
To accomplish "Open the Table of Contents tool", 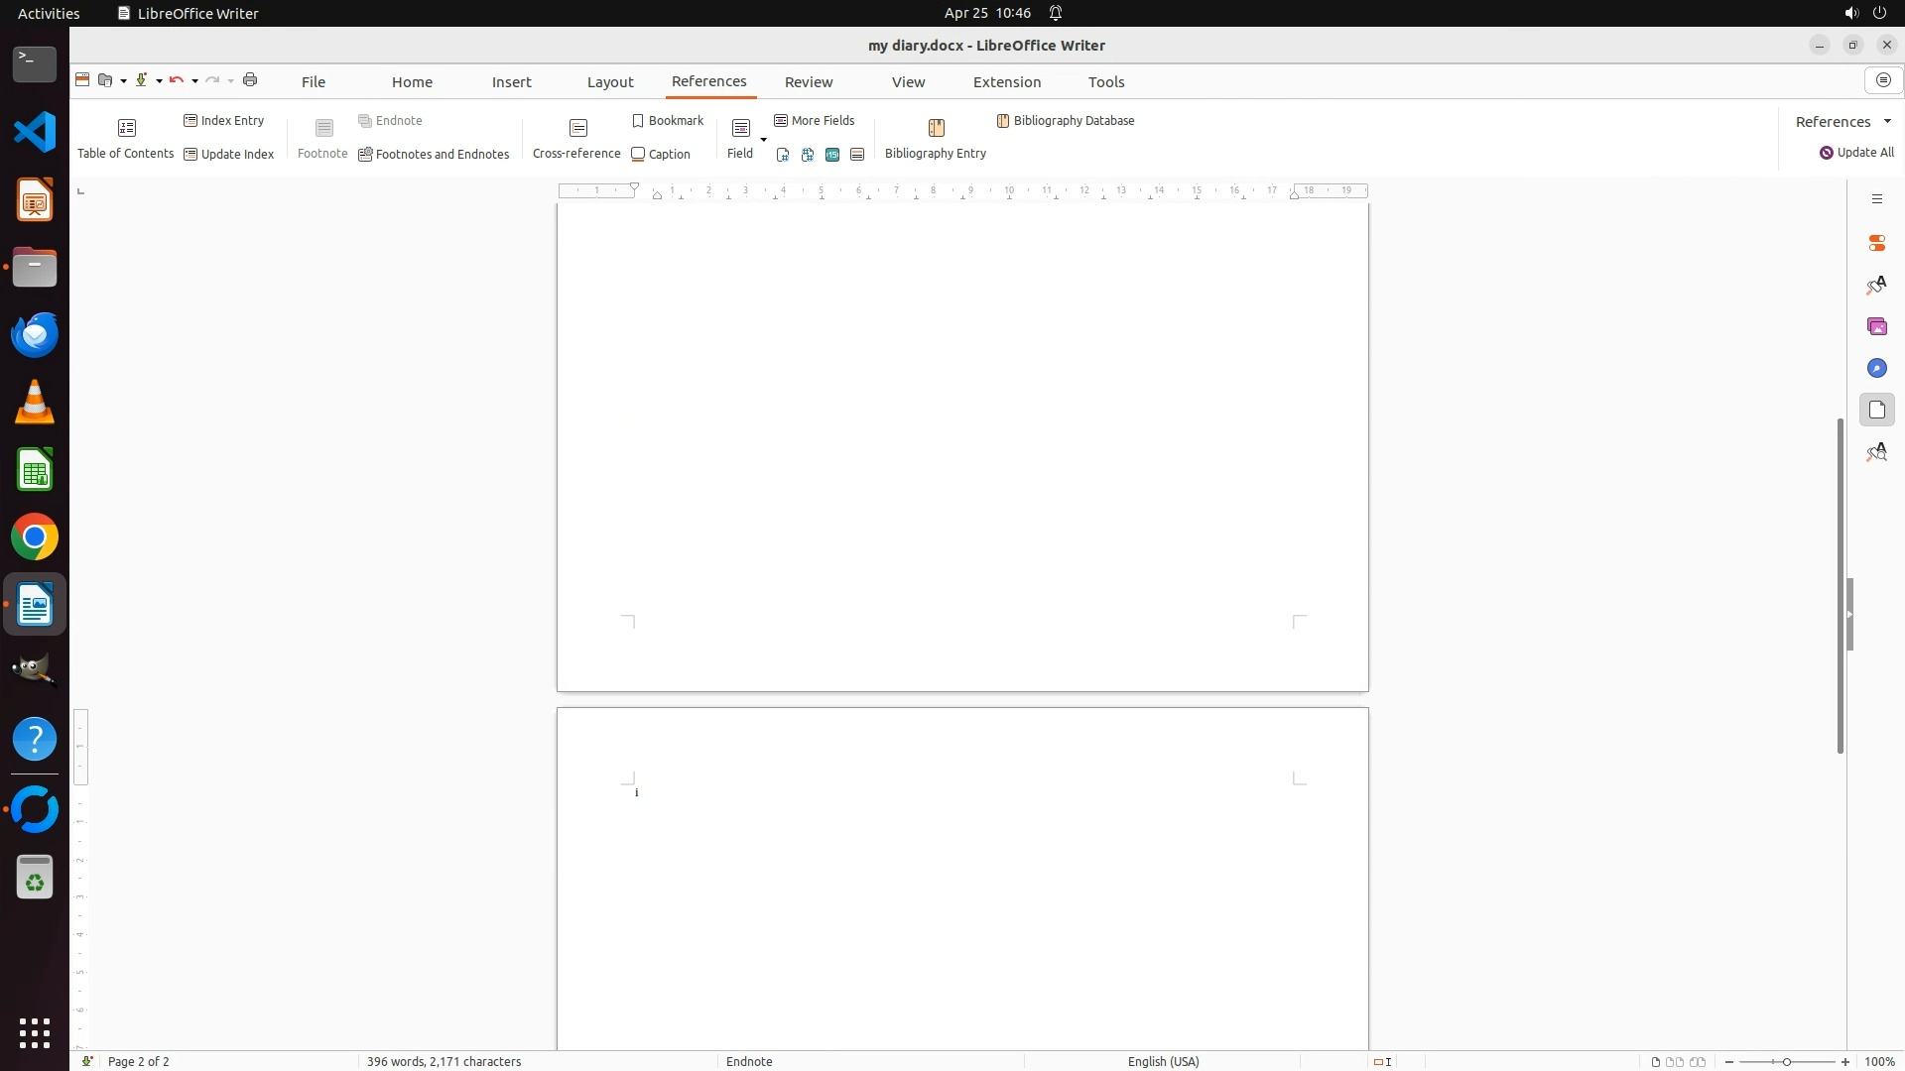I will pyautogui.click(x=126, y=137).
